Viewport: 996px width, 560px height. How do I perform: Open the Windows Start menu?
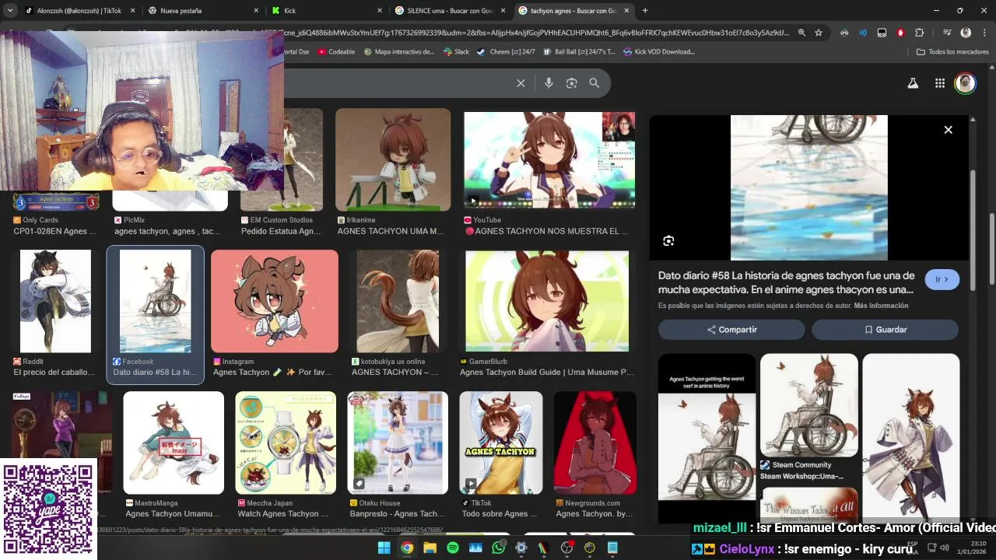(384, 548)
